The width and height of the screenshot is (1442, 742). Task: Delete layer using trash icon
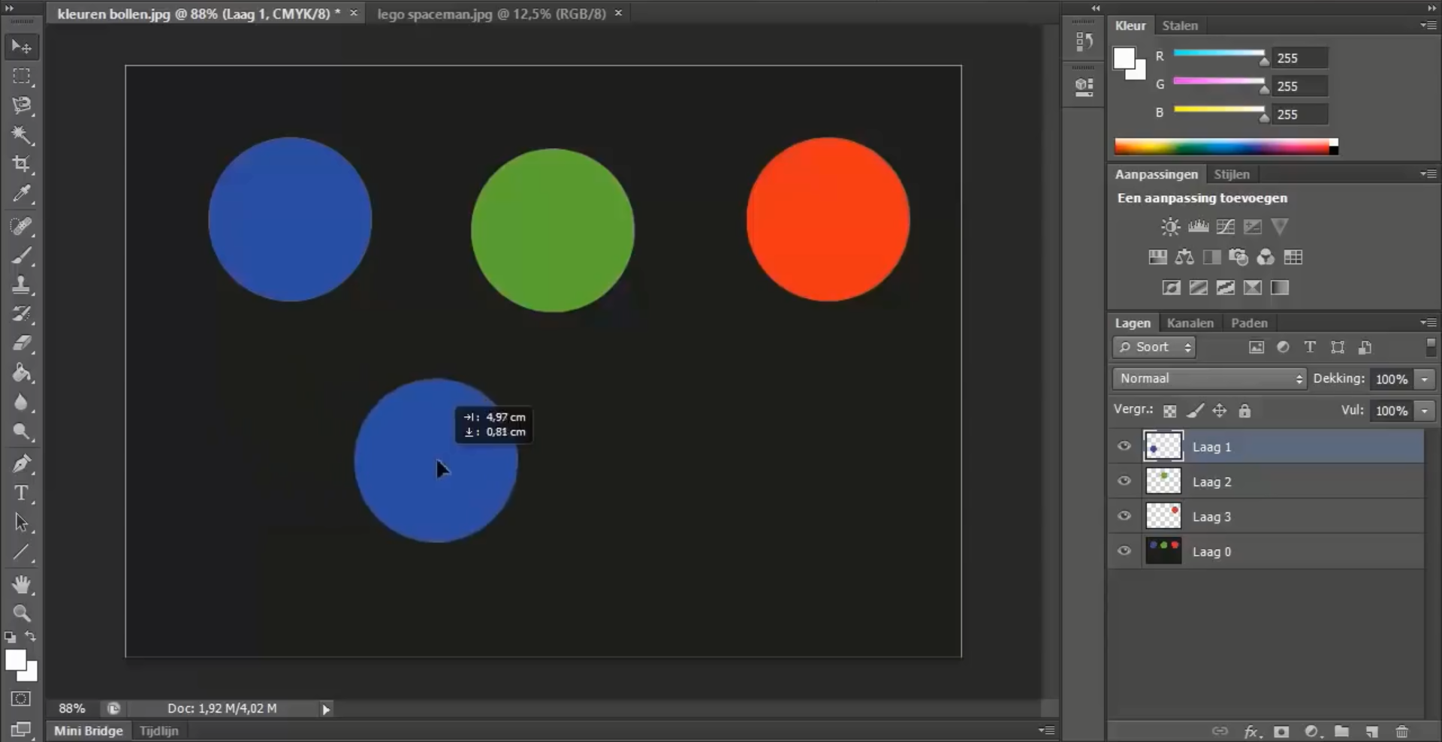[1401, 731]
